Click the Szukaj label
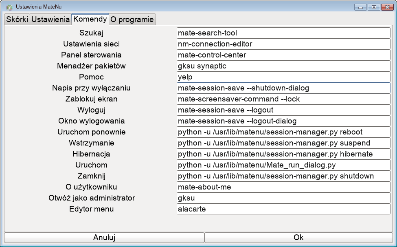Image resolution: width=397 pixels, height=247 pixels. click(91, 33)
